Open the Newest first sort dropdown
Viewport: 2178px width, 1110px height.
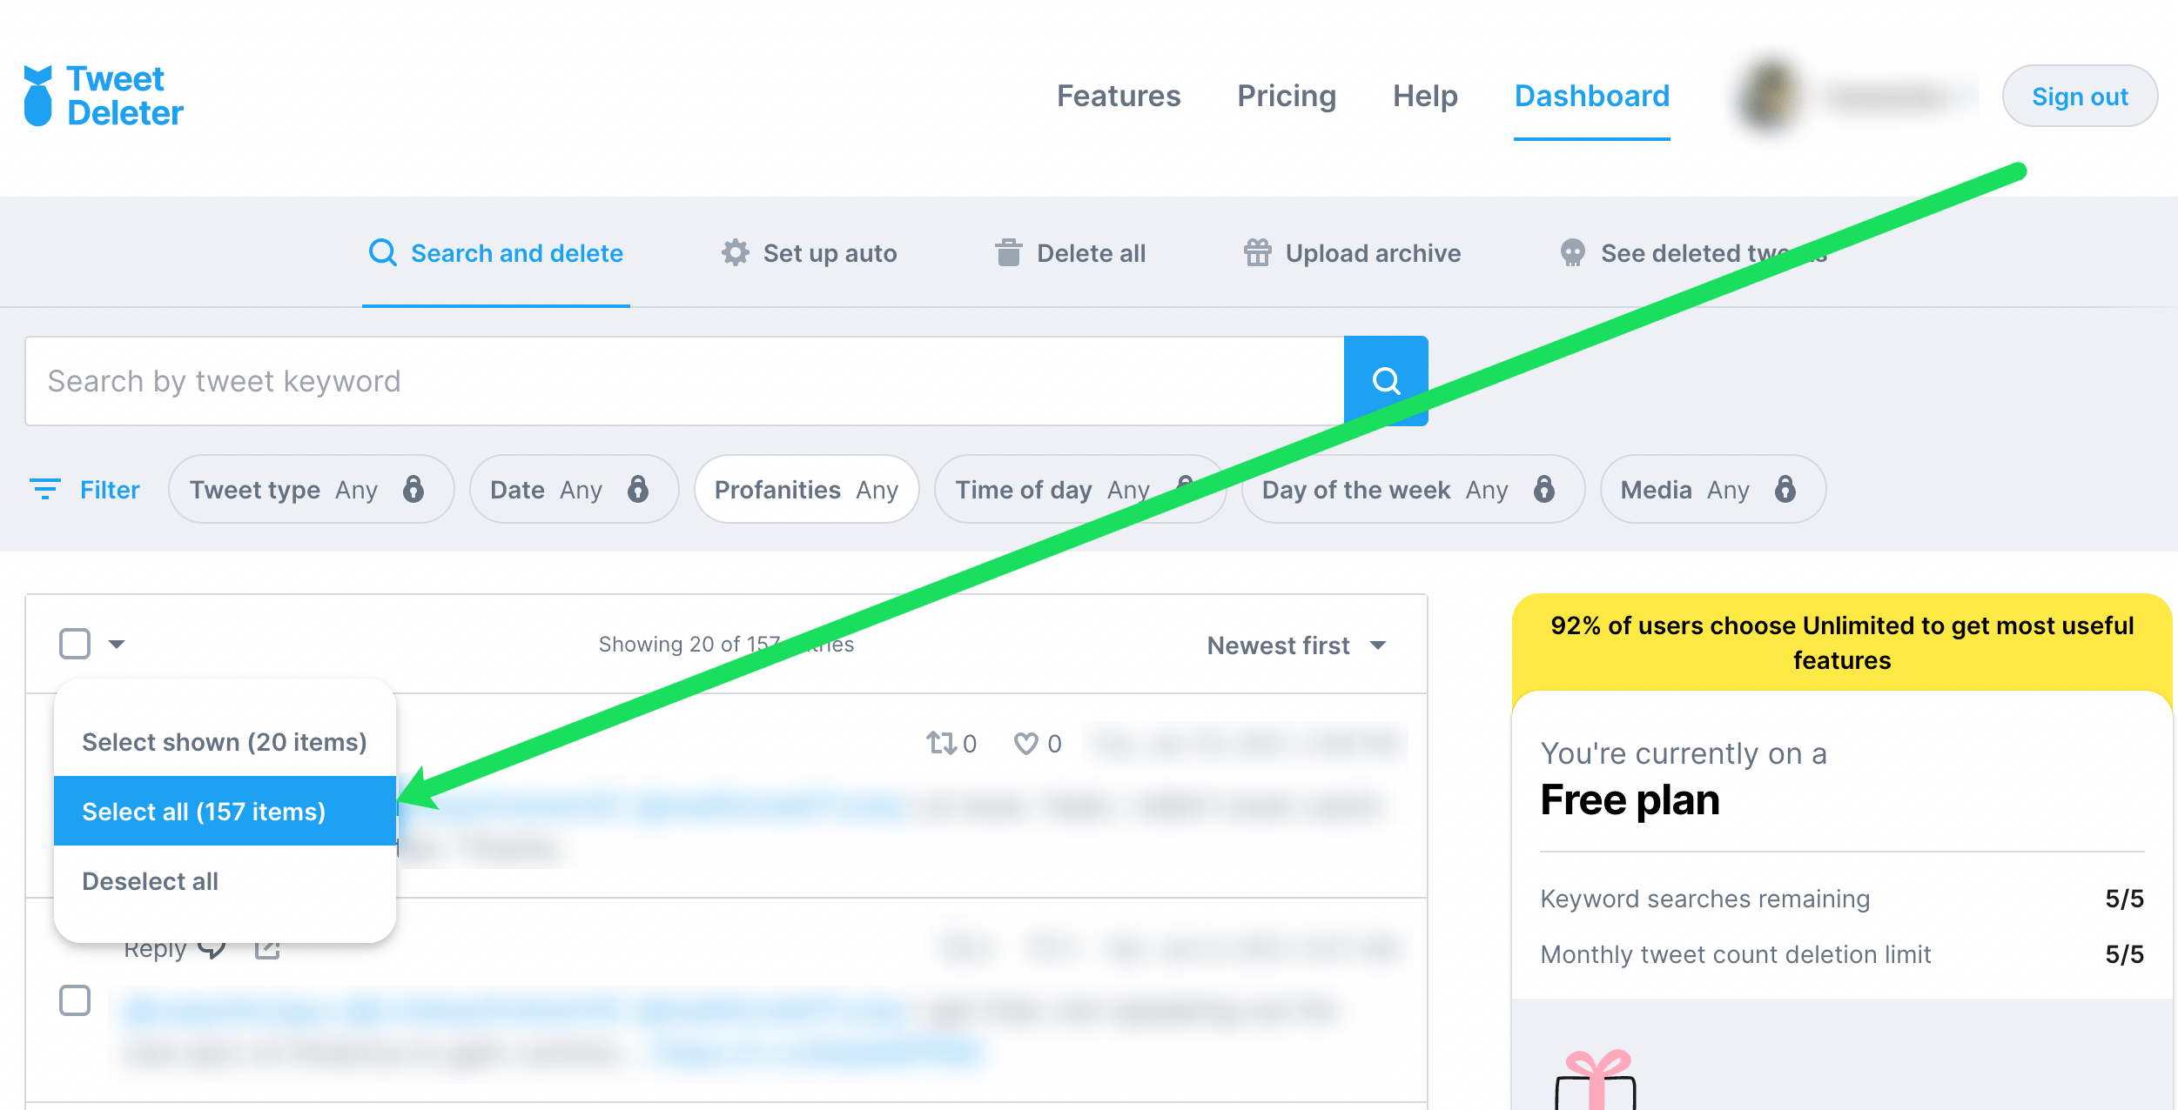pos(1296,645)
